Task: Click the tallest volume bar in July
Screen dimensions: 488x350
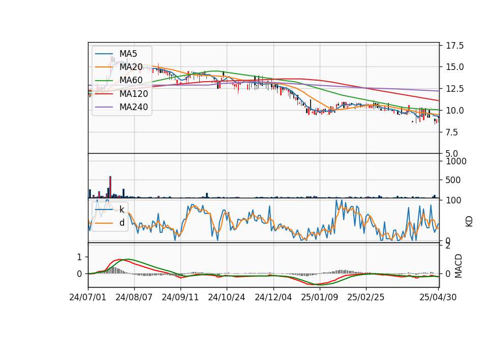Action: 110,187
